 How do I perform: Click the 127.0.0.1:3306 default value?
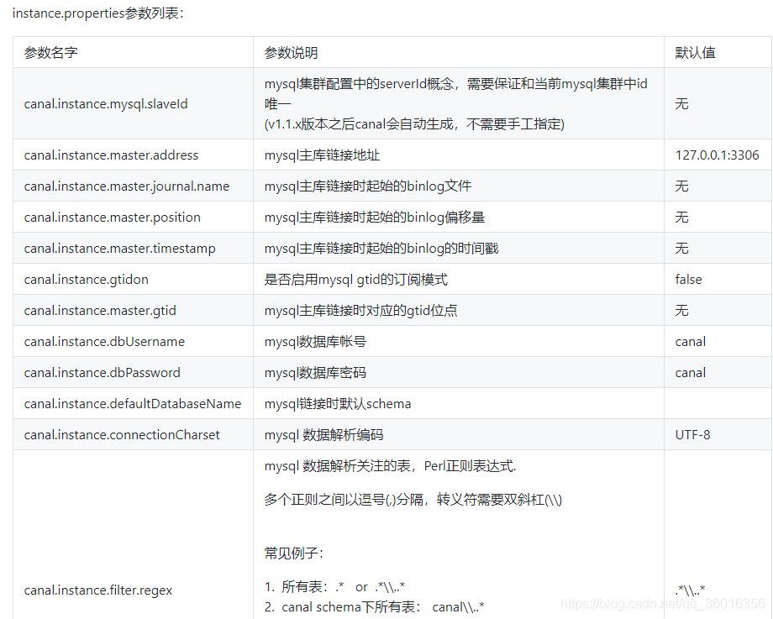717,155
